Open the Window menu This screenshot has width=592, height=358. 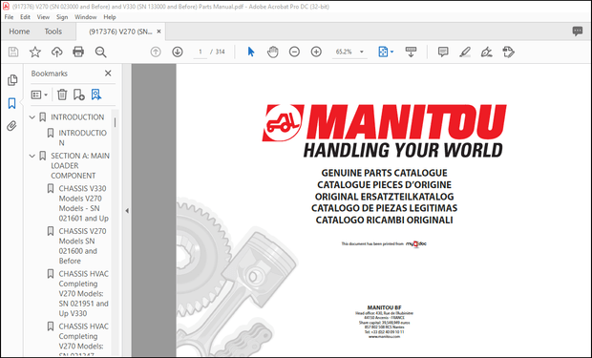(86, 17)
